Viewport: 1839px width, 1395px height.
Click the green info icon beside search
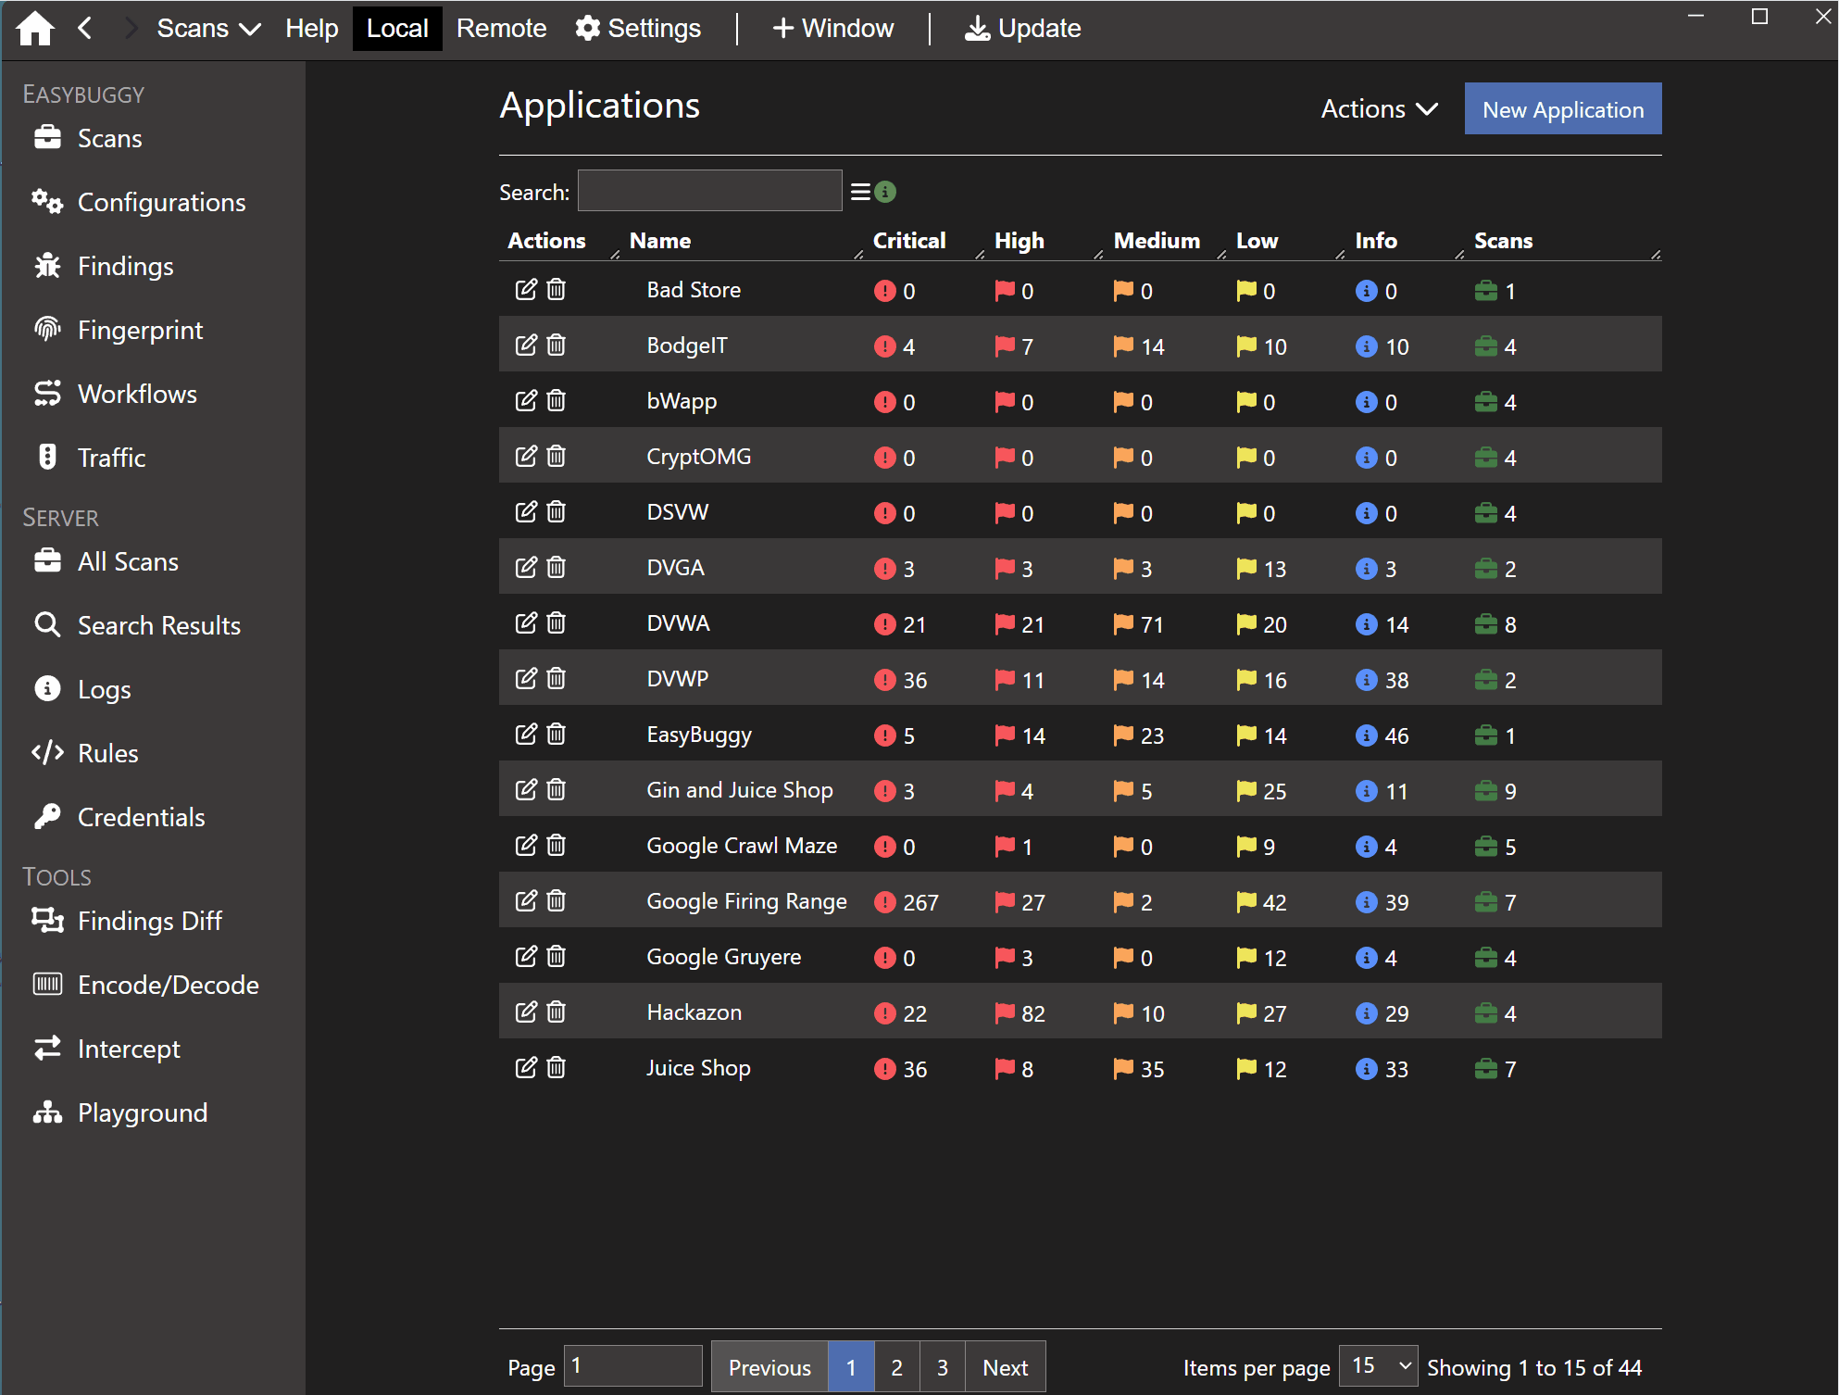(885, 192)
